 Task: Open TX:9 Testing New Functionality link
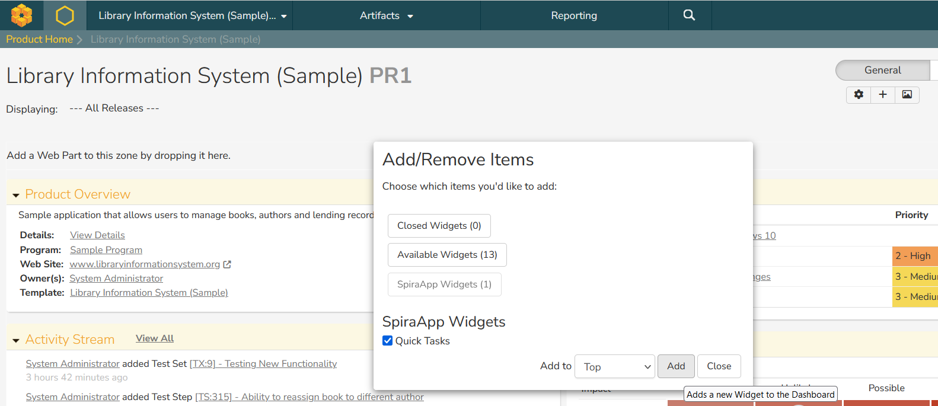coord(263,364)
